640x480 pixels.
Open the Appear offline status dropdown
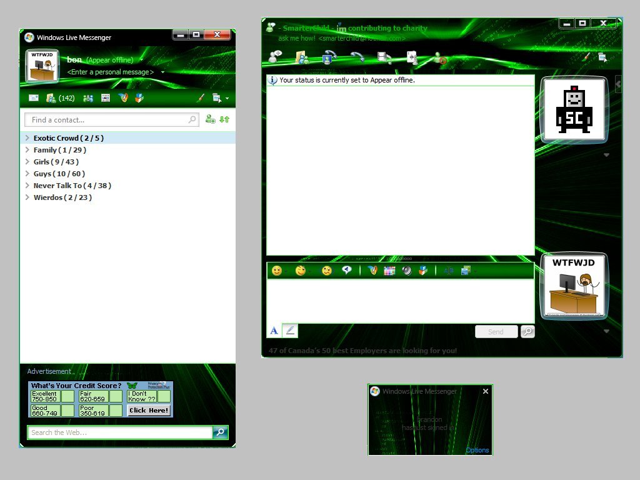tap(142, 60)
